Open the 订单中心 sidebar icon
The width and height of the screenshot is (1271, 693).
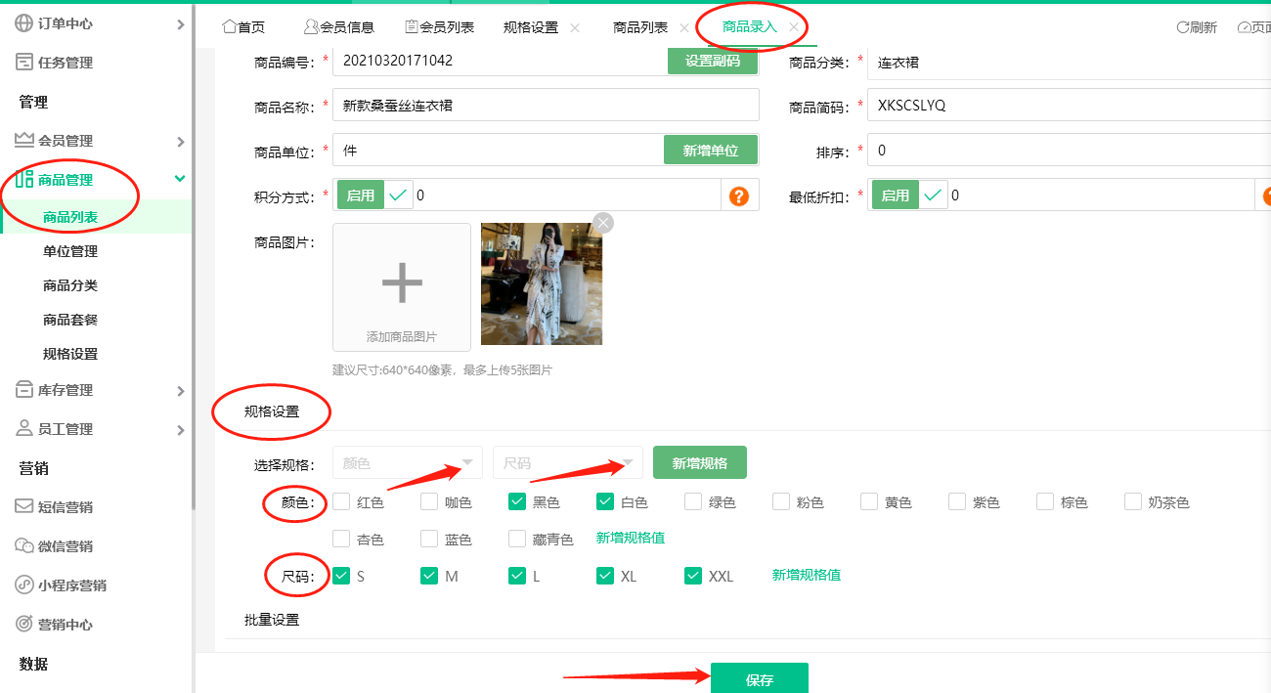click(22, 24)
